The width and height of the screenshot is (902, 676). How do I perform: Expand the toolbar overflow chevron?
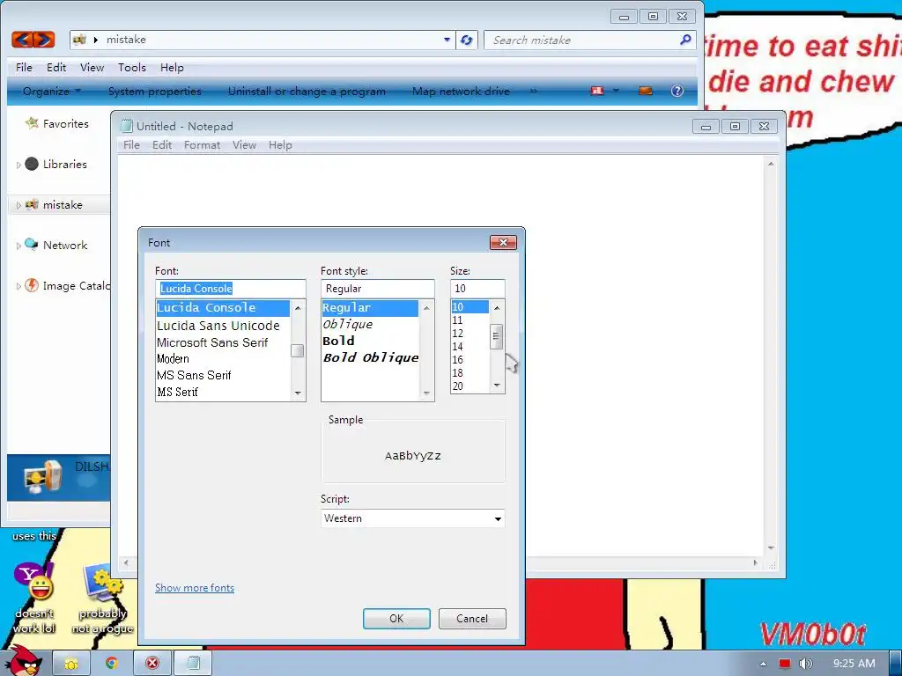click(x=533, y=91)
